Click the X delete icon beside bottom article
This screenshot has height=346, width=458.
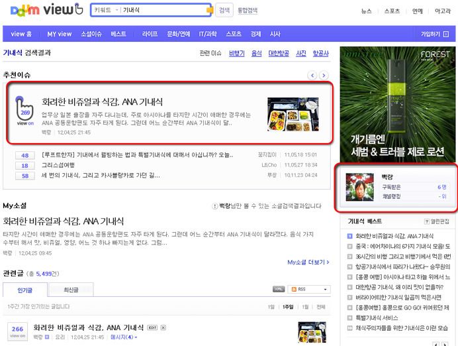(x=163, y=327)
